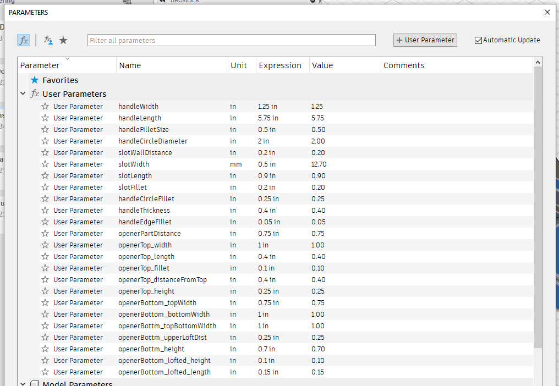559x386 pixels.
Task: Favorite the handleWidth parameter
Action: pyautogui.click(x=45, y=106)
